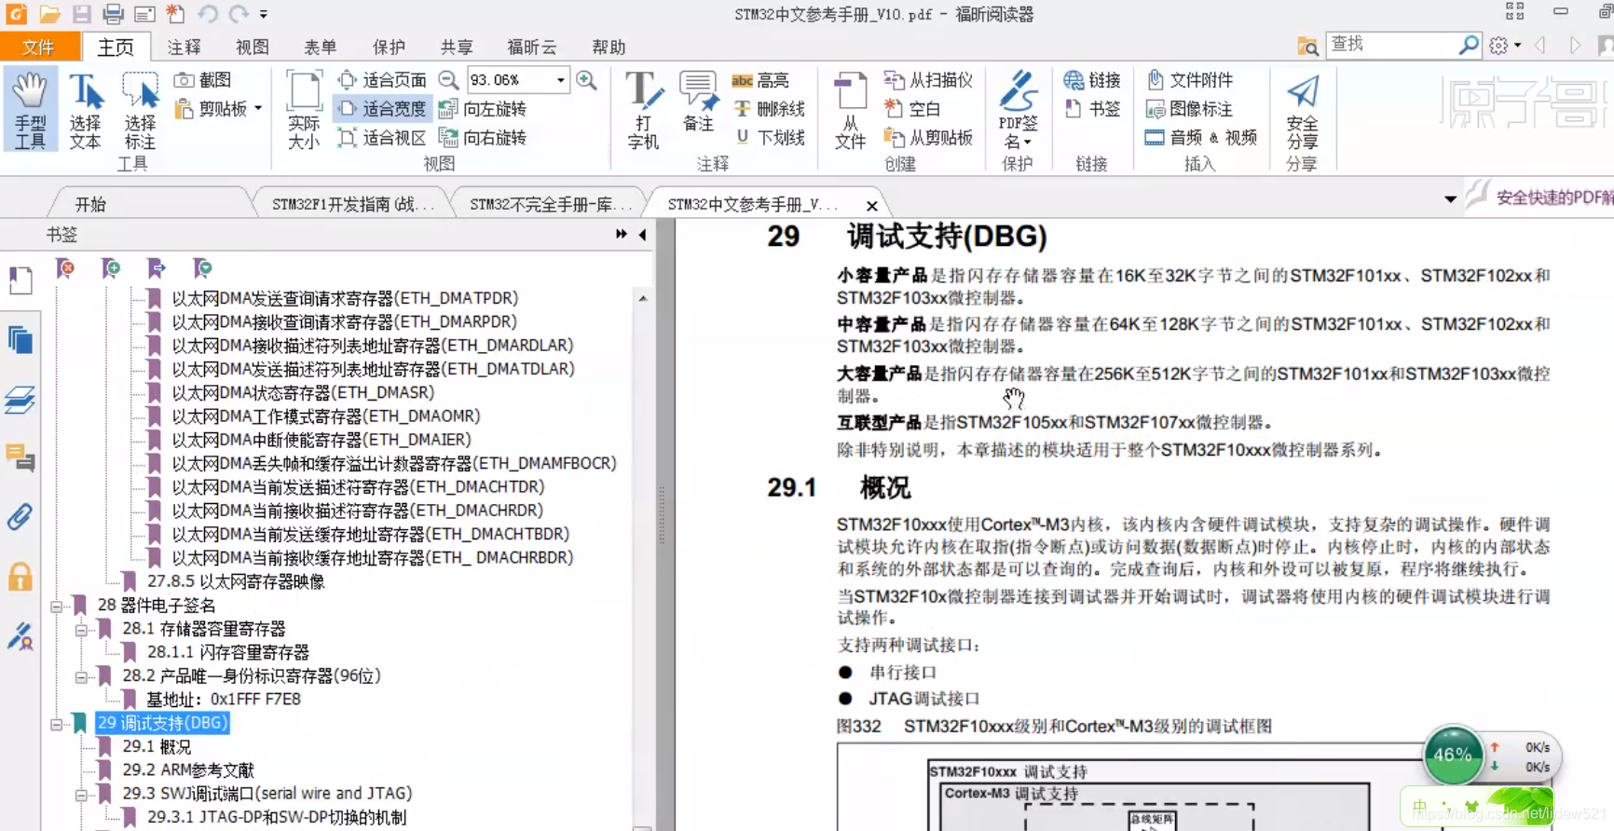This screenshot has width=1614, height=831.
Task: Collapse the 29 调试支持(DBG) bookmark node
Action: tap(57, 724)
